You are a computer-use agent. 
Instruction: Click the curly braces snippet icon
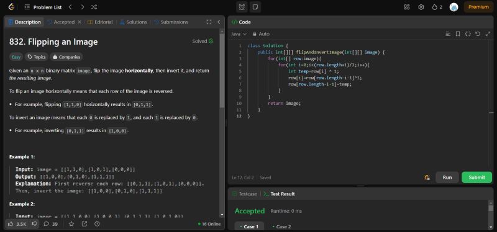[468, 34]
